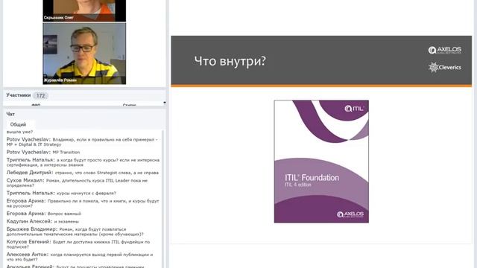Viewport: 477px width, 268px height.
Task: Collapse the participants list arrow
Action: click(165, 103)
